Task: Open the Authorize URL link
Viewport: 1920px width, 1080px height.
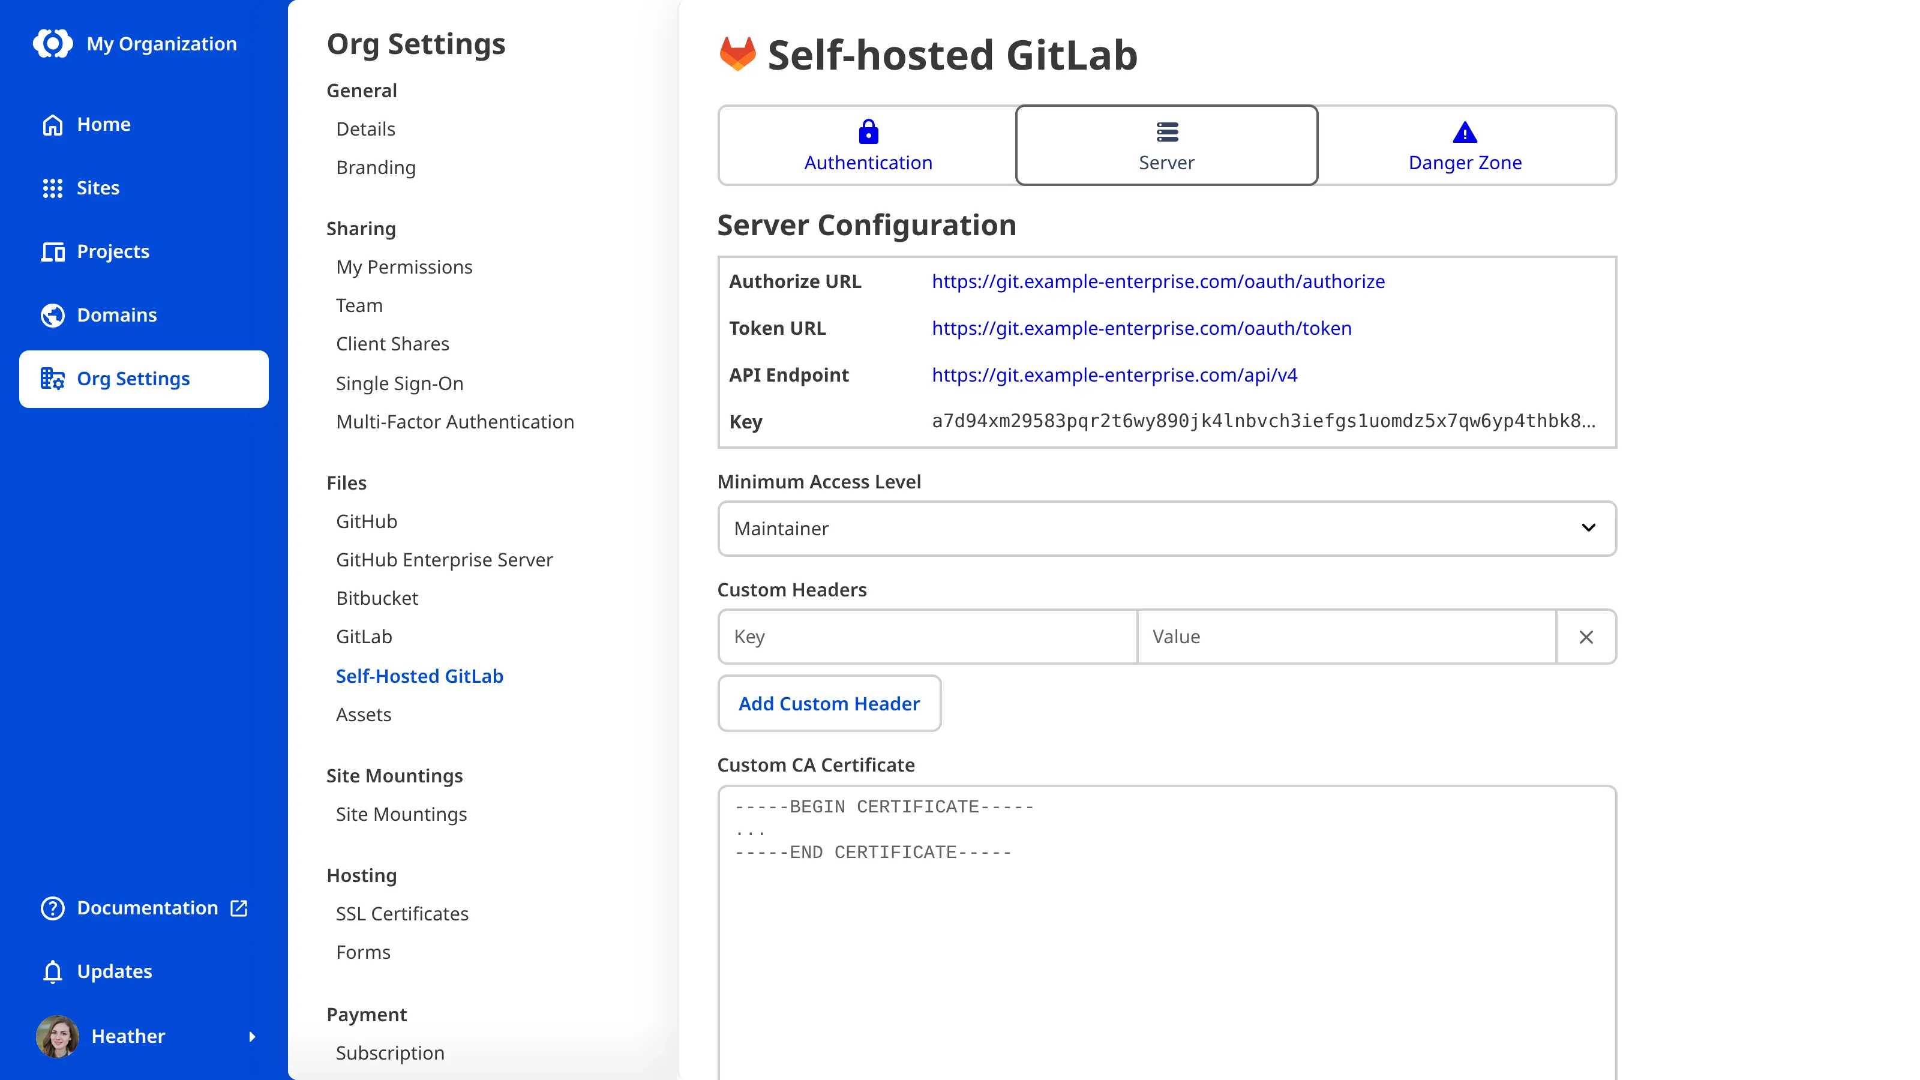Action: pyautogui.click(x=1158, y=281)
